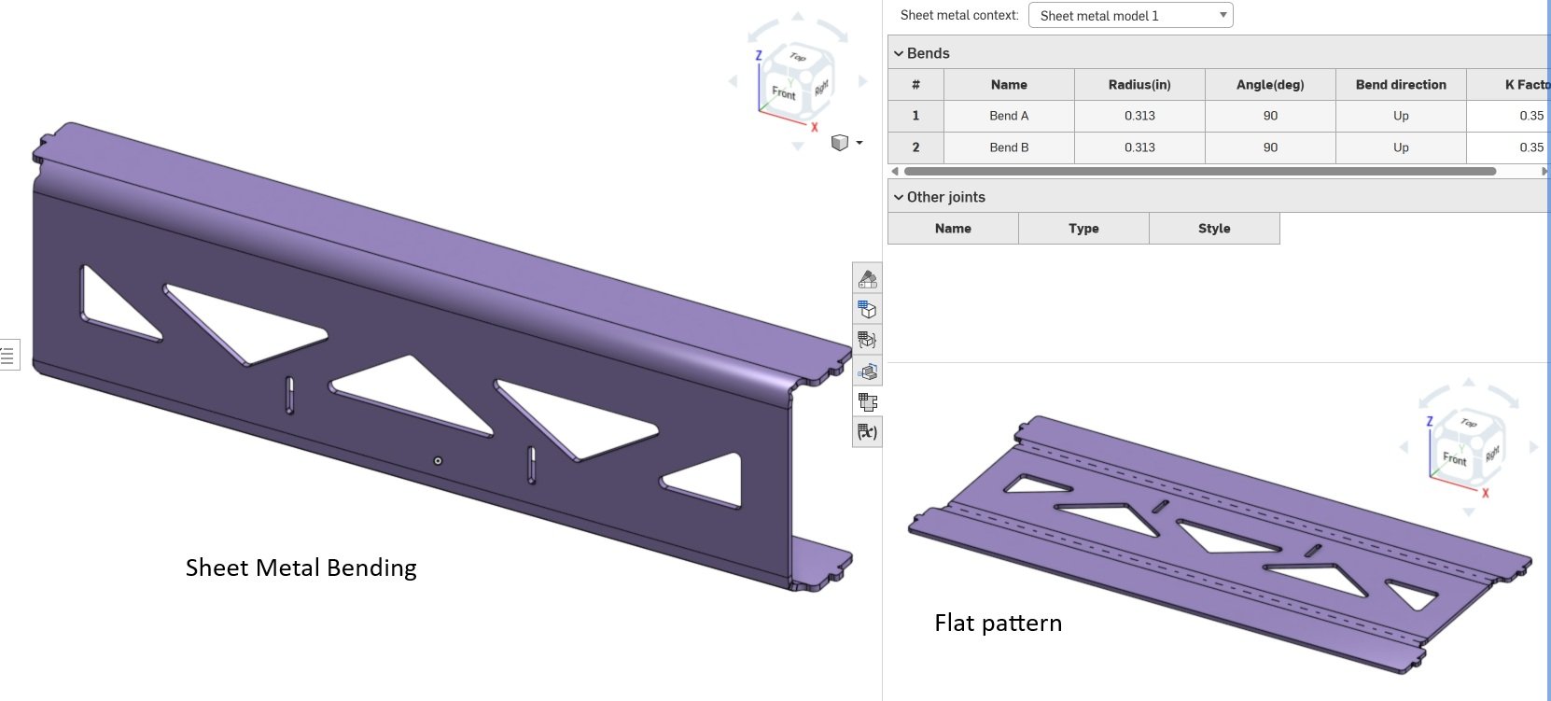Select the Top face of main view cube
This screenshot has height=701, width=1551.
[798, 57]
